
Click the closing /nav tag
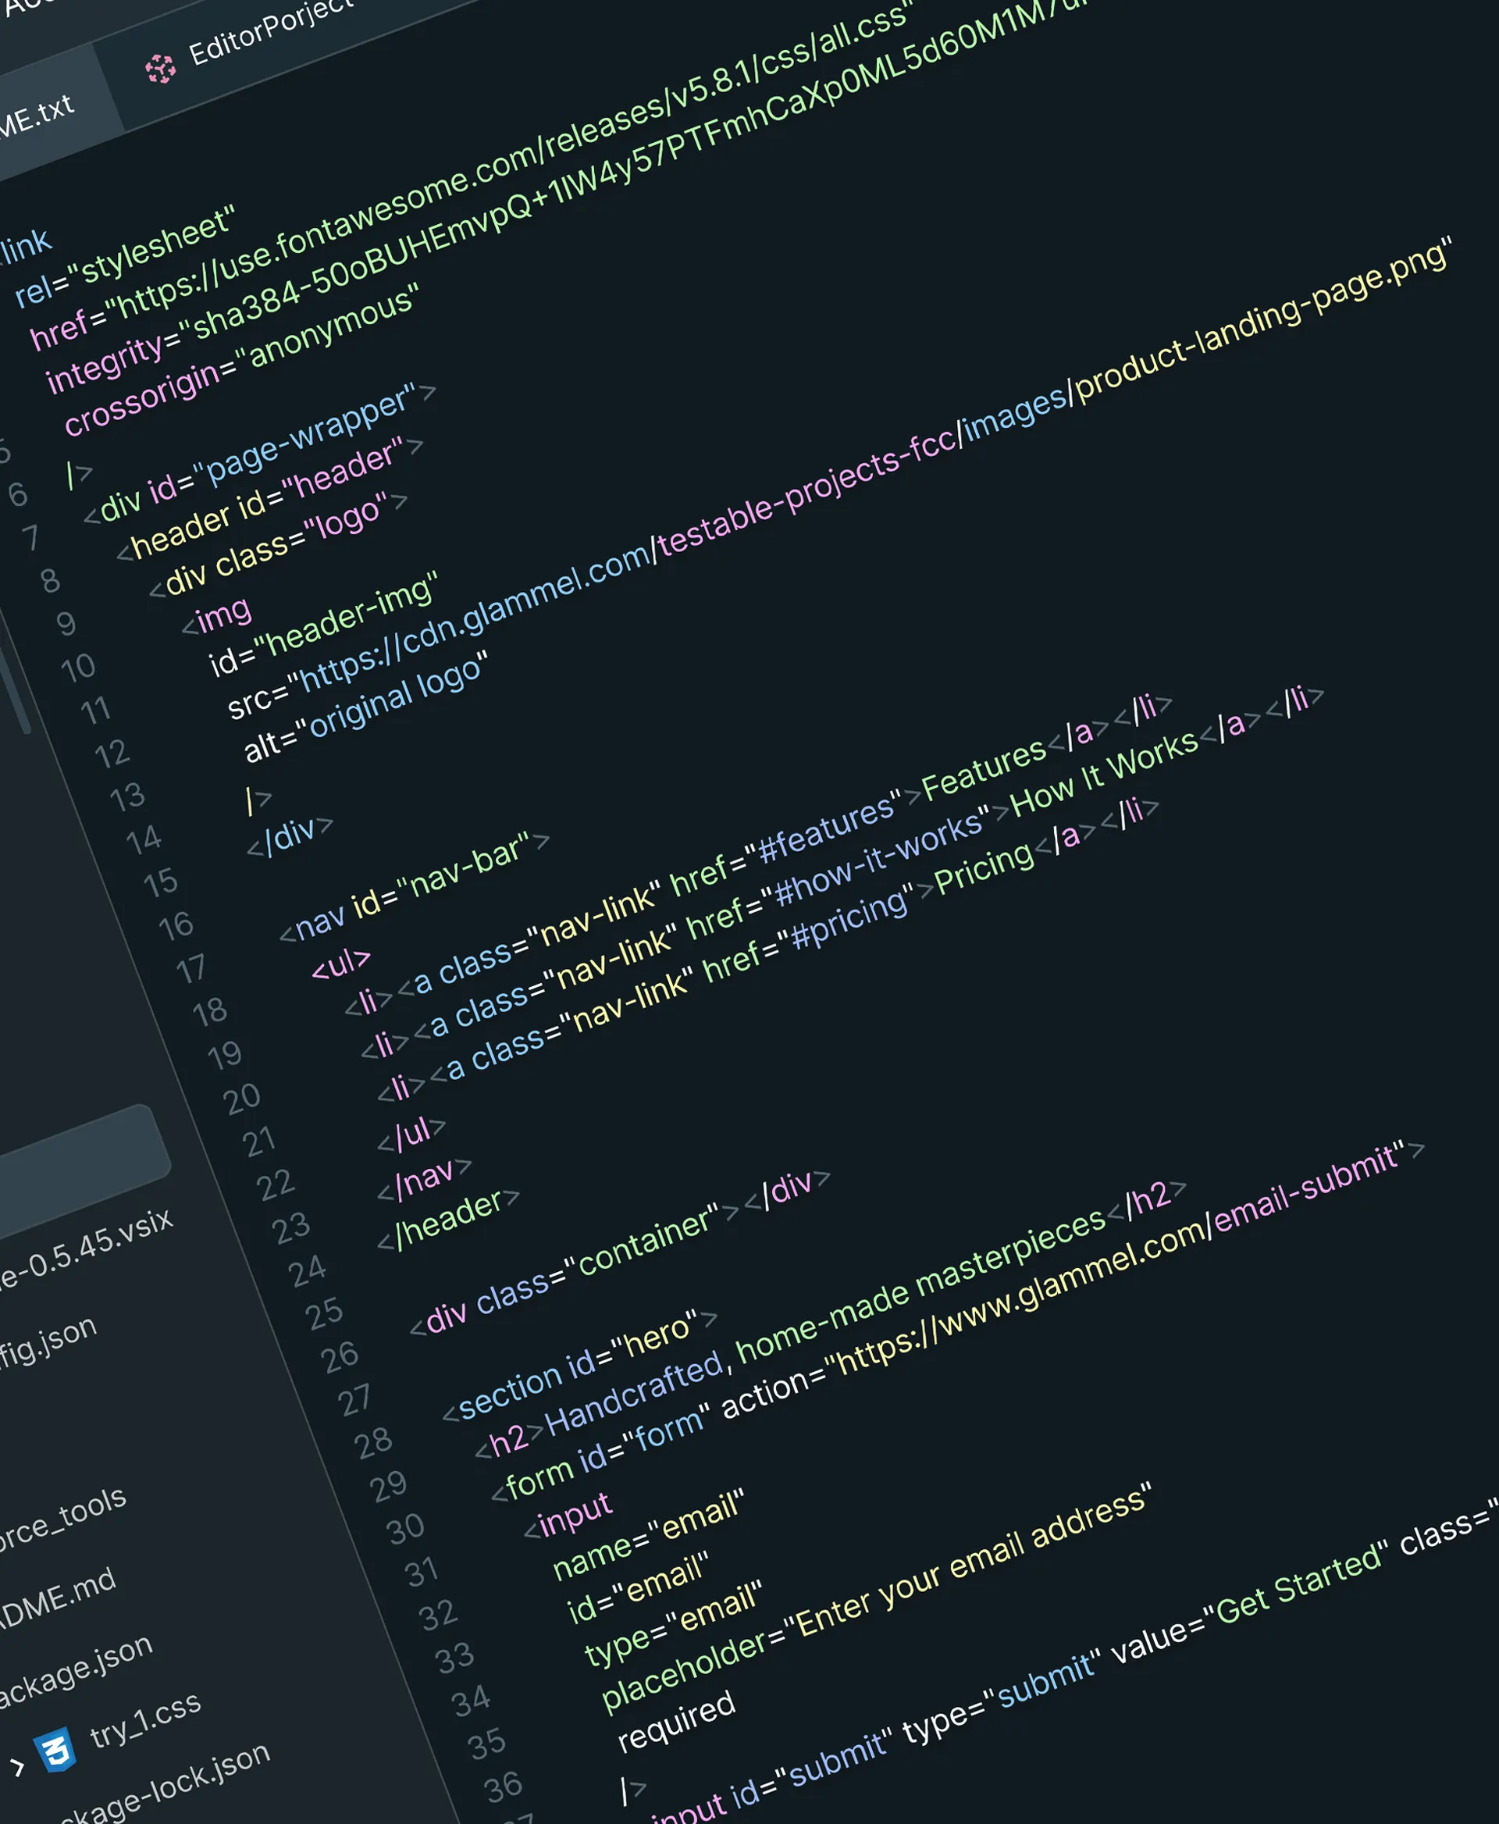point(425,1180)
